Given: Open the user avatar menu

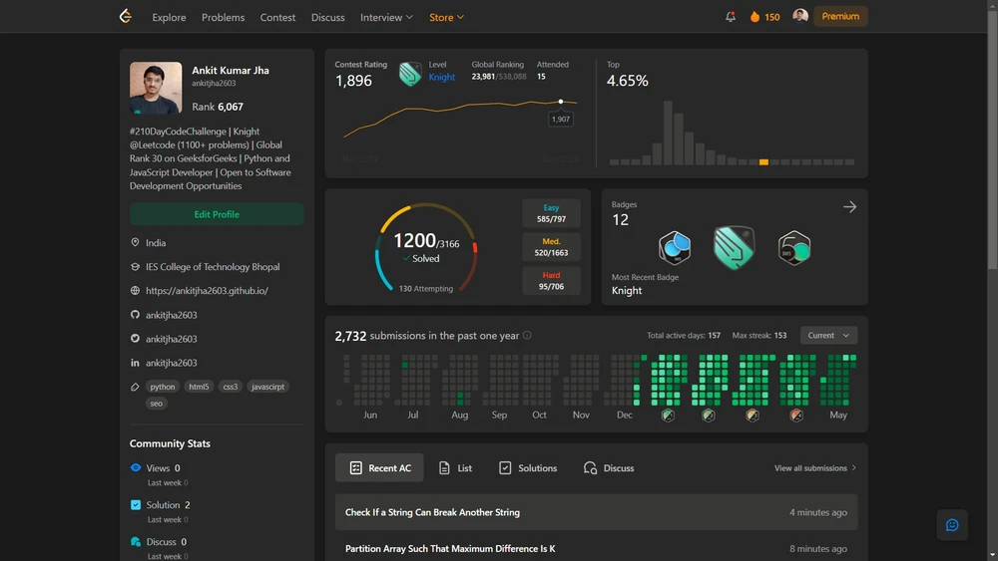Looking at the screenshot, I should coord(800,16).
